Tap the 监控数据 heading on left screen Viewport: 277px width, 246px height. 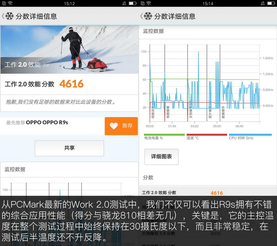point(15,169)
